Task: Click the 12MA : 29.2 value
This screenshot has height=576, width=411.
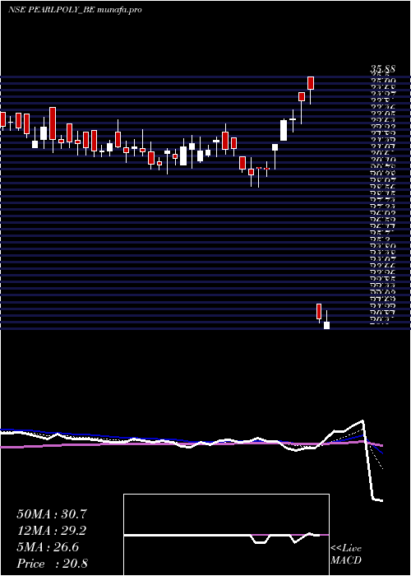Action: click(51, 531)
